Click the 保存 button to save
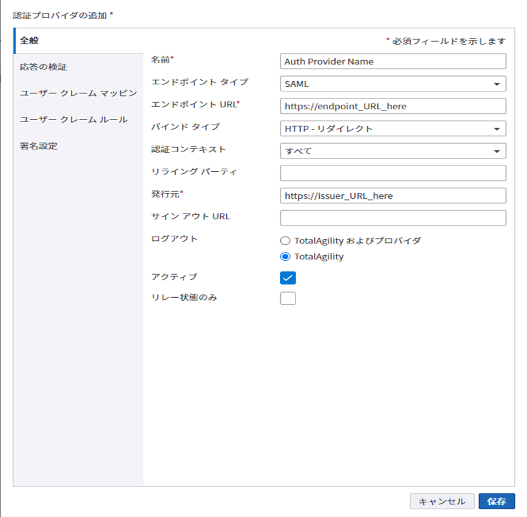Image resolution: width=527 pixels, height=517 pixels. (497, 501)
